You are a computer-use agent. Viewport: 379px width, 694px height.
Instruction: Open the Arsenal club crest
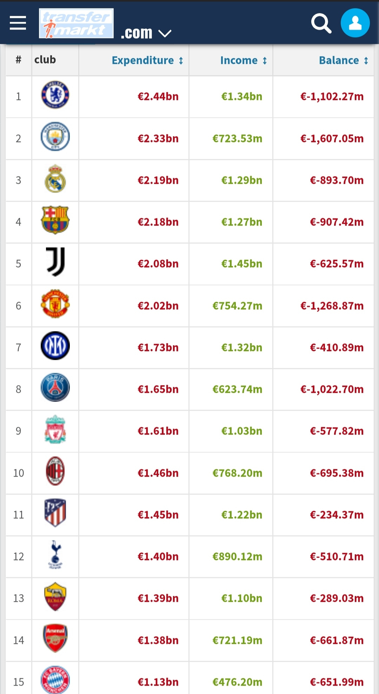point(55,638)
